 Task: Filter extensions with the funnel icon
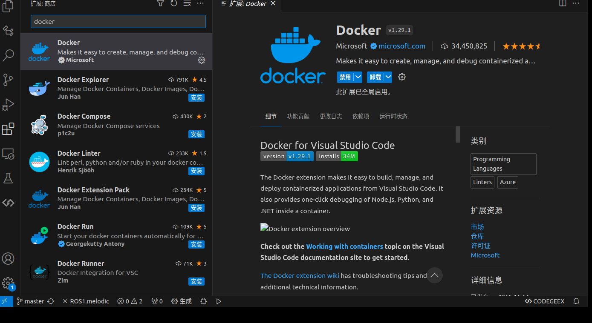(160, 3)
